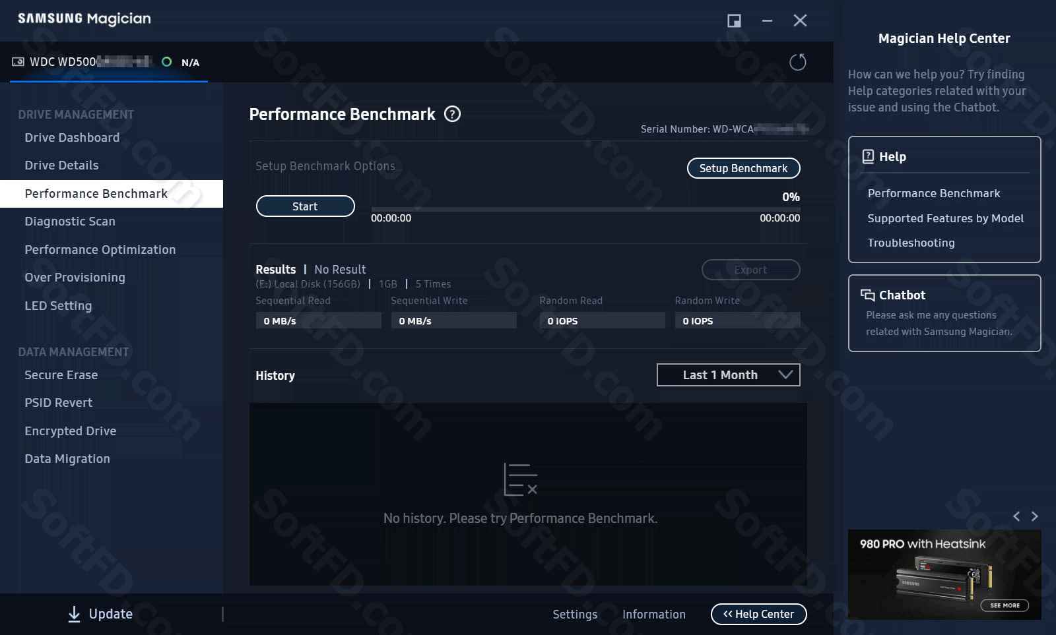Click the Chatbot speech bubble icon
Screen dimensions: 1056x635
pyautogui.click(x=867, y=295)
